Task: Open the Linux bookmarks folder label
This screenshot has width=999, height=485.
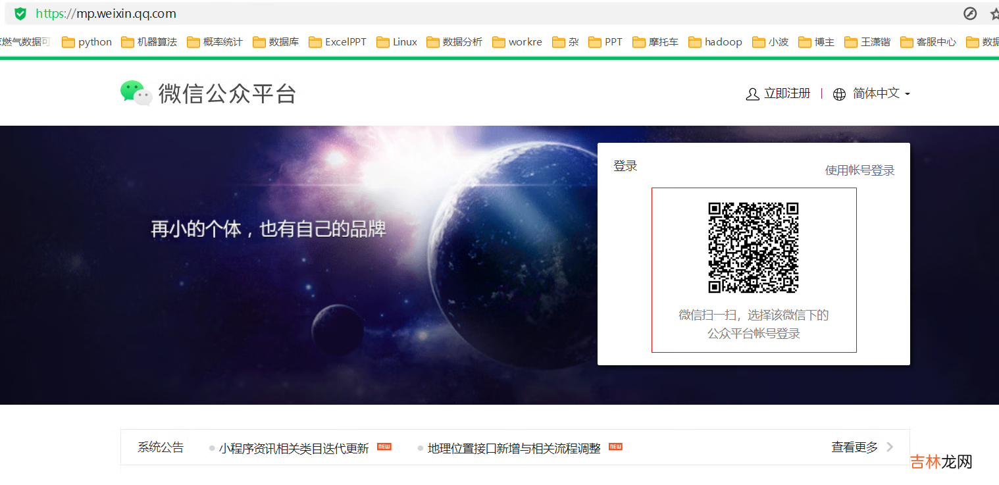Action: [405, 42]
